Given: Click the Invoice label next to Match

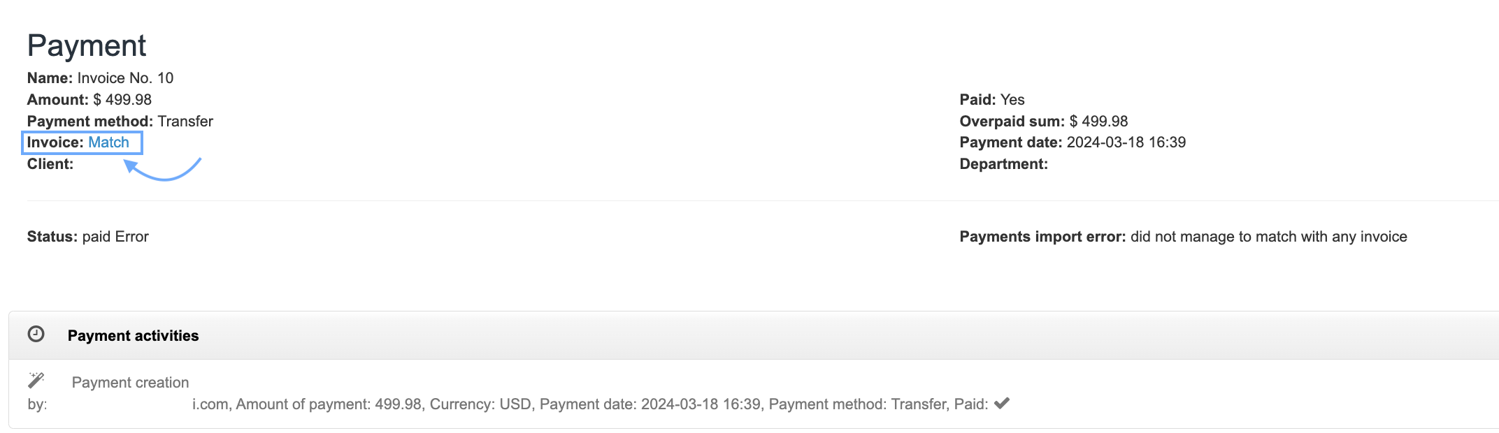Looking at the screenshot, I should point(55,142).
